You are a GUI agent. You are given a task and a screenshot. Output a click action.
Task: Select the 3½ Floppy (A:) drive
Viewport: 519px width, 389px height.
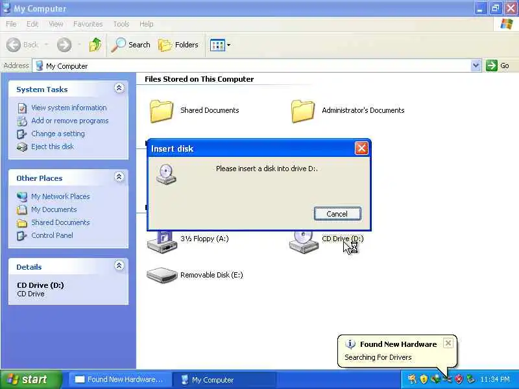188,242
